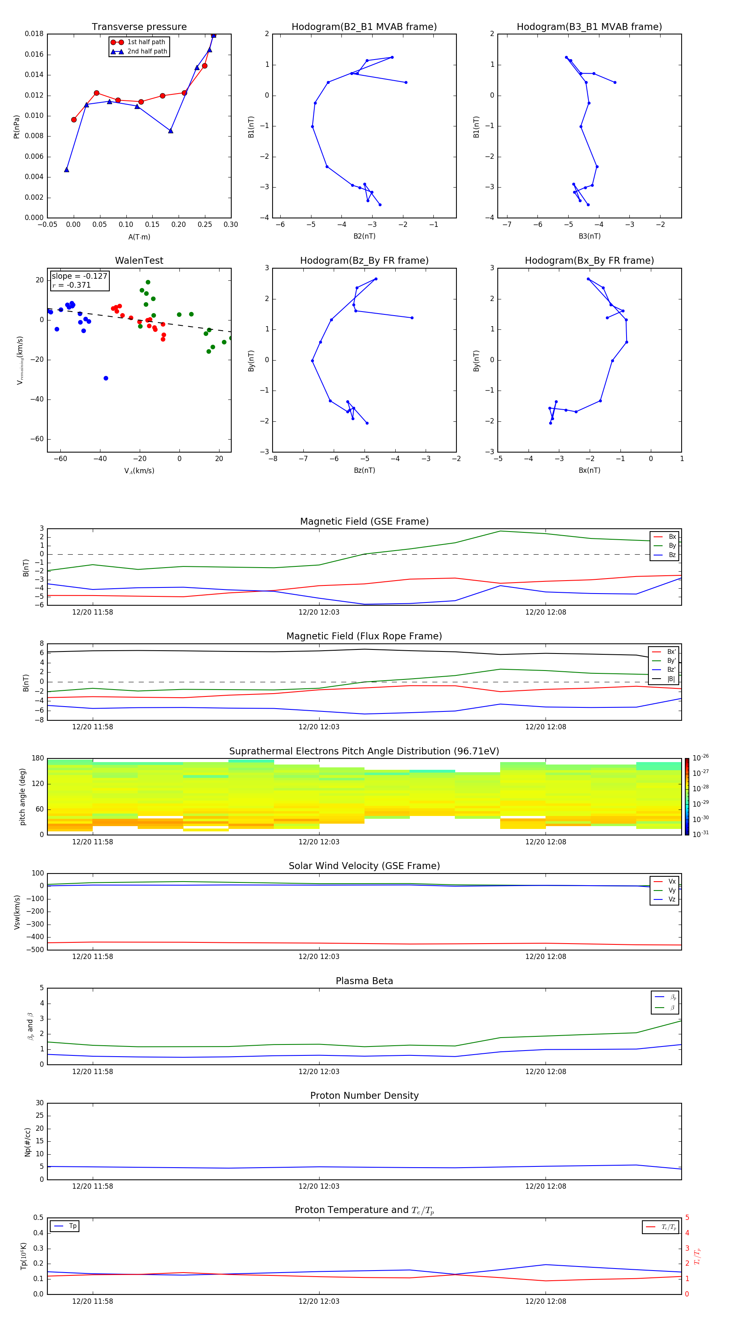
Task: Click the 'Pt(nPa)' y-axis label
Action: 17,126
